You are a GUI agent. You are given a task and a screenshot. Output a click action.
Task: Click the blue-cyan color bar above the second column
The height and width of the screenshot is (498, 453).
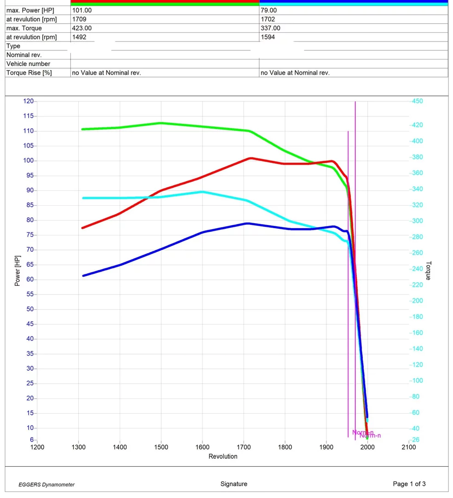point(353,3)
